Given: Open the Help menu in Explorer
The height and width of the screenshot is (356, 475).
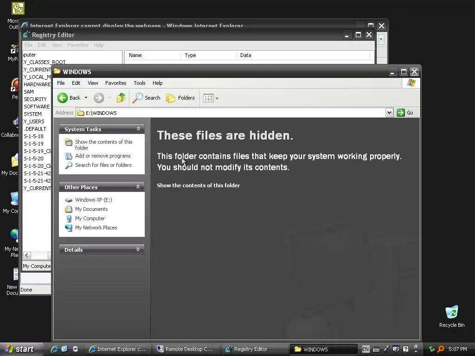Looking at the screenshot, I should click(157, 83).
